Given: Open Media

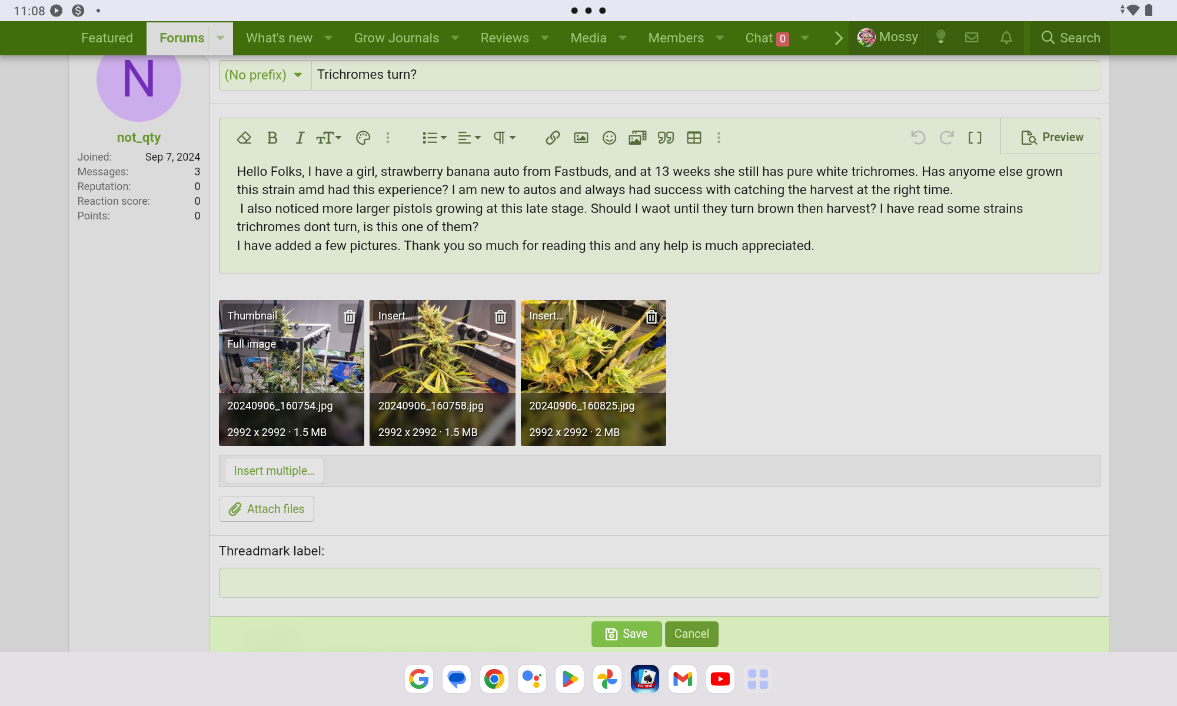Looking at the screenshot, I should [588, 38].
